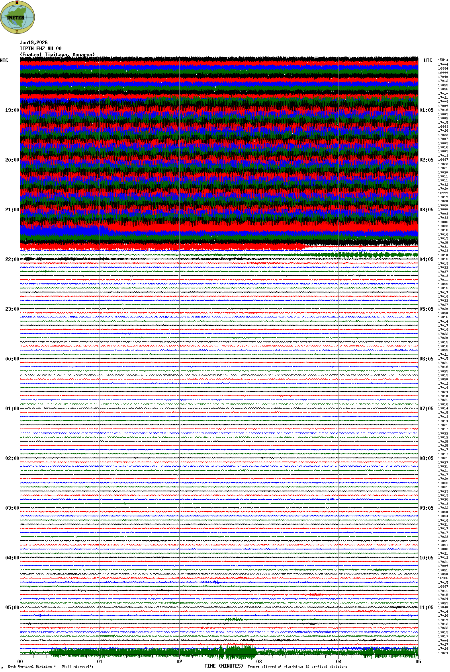Select the 22:00 local time marker
Viewport: 450px width, 672px height.
click(12, 259)
